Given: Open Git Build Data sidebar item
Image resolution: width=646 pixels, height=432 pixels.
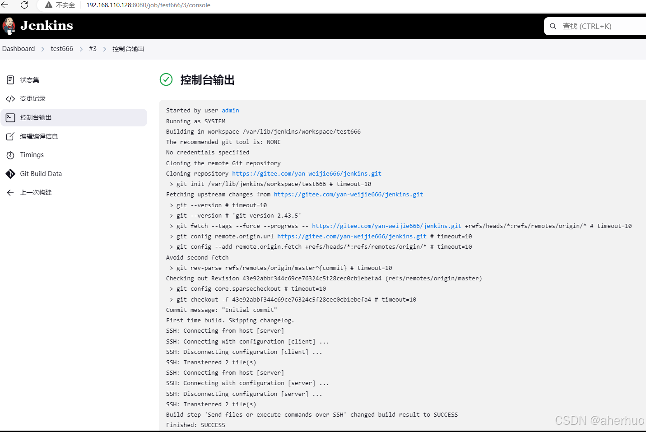Looking at the screenshot, I should tap(74, 174).
